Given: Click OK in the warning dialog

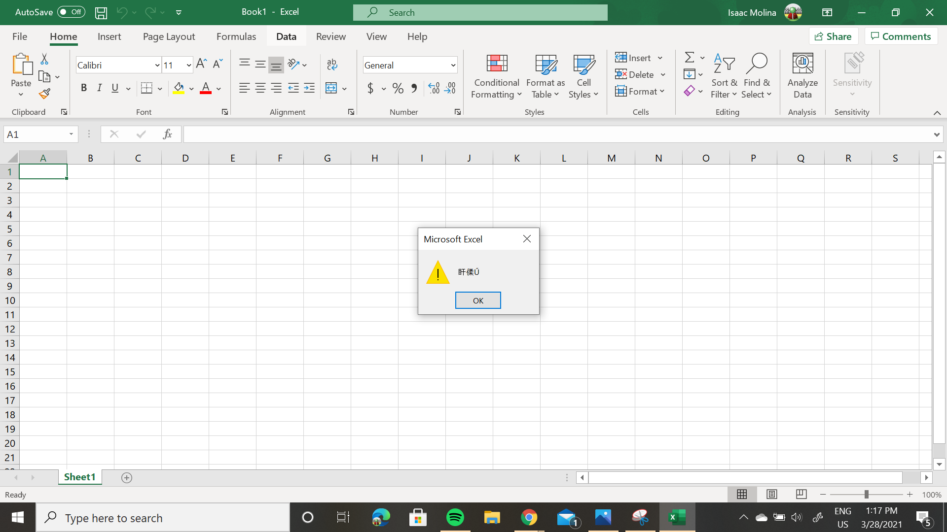Looking at the screenshot, I should click(x=477, y=300).
